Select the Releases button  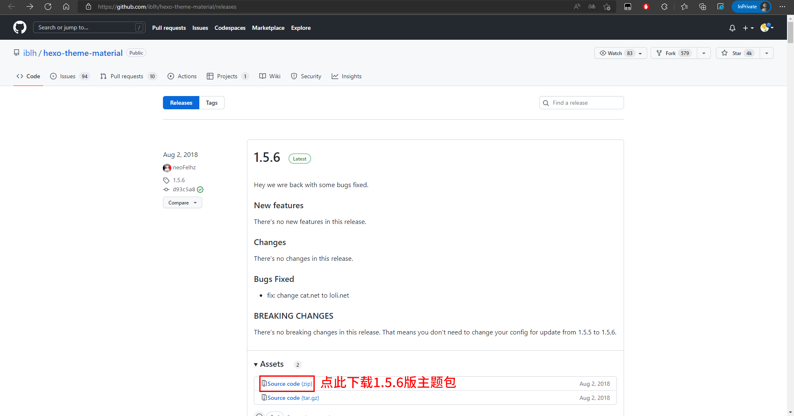pos(181,103)
